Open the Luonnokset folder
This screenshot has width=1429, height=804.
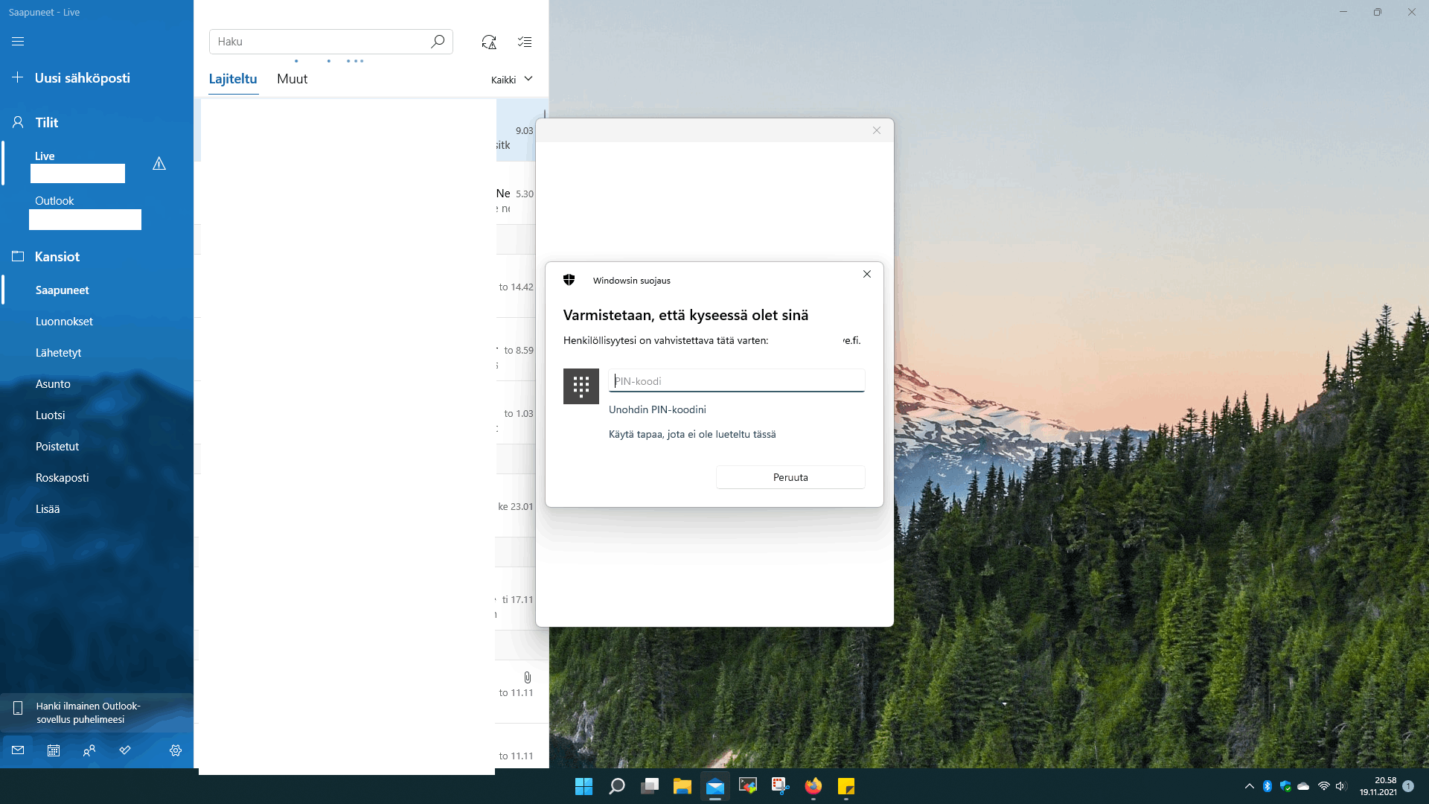[97, 322]
